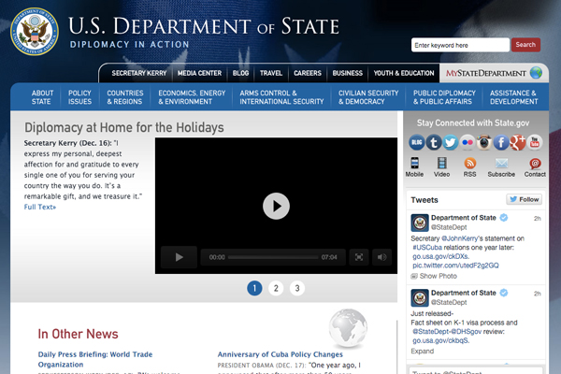Viewport: 561px width, 374px height.
Task: Click Show Photo under first tweet
Action: (x=434, y=276)
